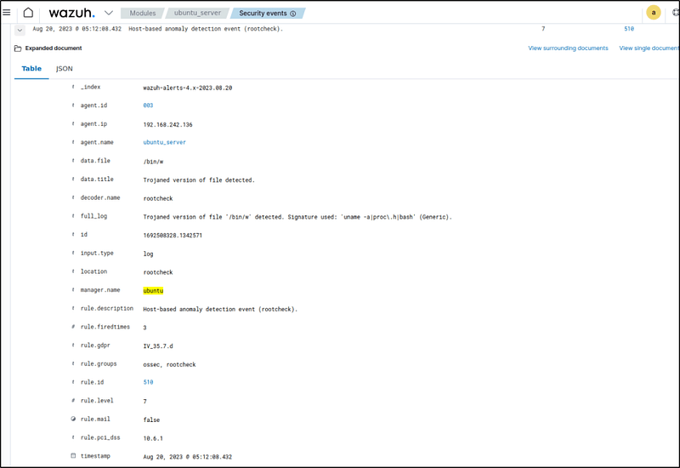
Task: Click info icon on Security events breadcrumb
Action: coord(293,14)
